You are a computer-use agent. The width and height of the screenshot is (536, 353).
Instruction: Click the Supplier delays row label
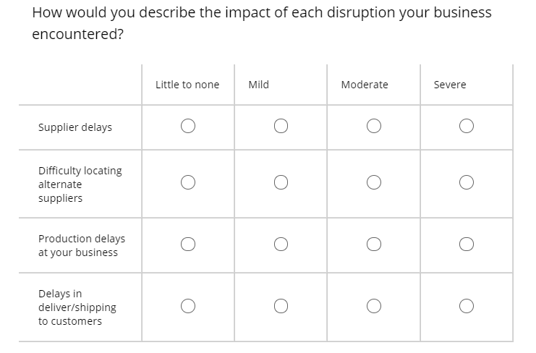(75, 127)
